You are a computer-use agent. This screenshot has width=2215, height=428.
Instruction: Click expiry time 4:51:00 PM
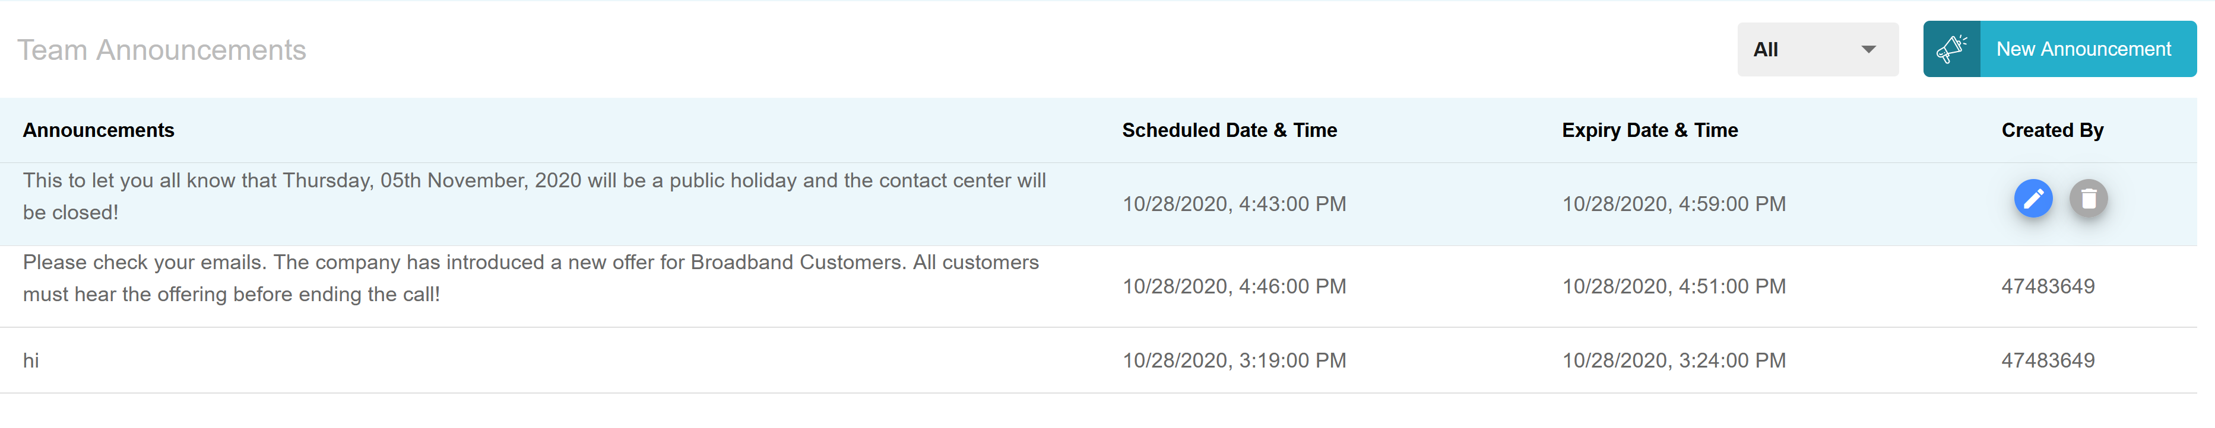pyautogui.click(x=1674, y=286)
